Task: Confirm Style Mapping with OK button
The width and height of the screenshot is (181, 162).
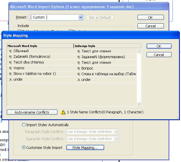Action: (x=159, y=46)
